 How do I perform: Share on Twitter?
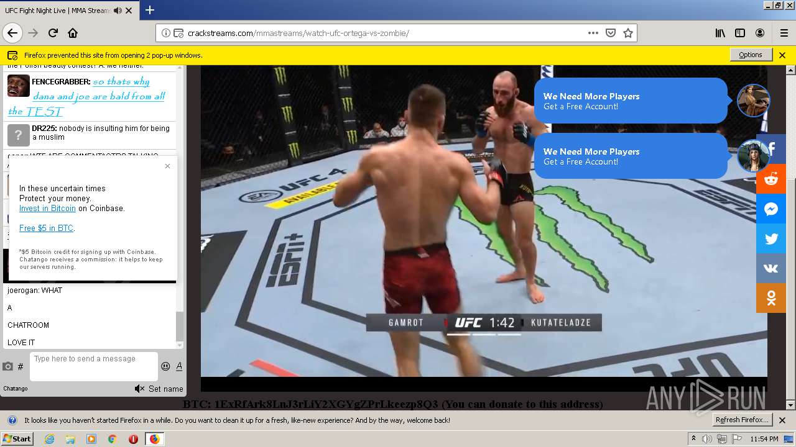(x=771, y=238)
